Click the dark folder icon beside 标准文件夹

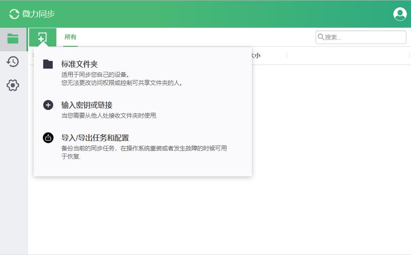point(48,64)
